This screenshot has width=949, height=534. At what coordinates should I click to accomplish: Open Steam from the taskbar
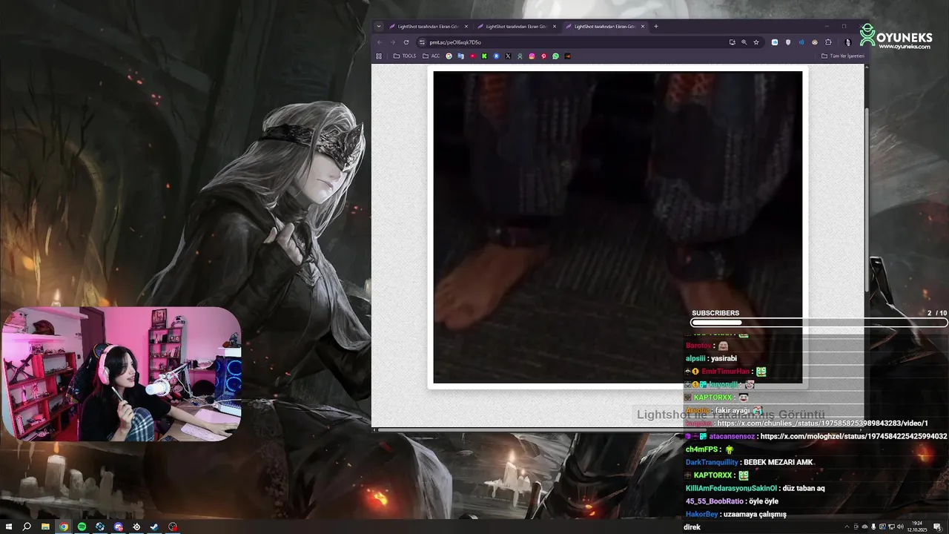[154, 527]
